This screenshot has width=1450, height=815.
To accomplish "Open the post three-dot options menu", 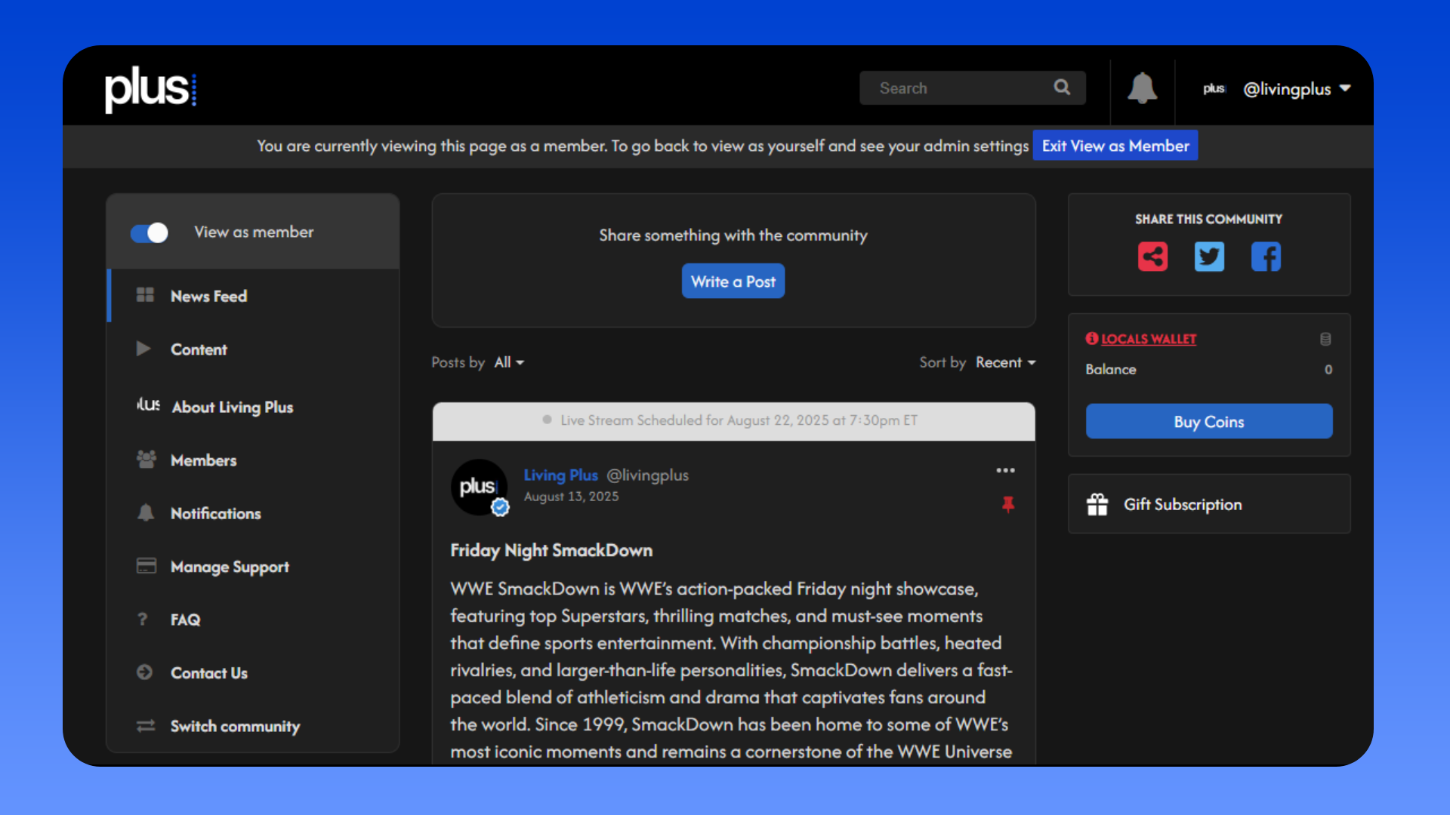I will pyautogui.click(x=1005, y=470).
